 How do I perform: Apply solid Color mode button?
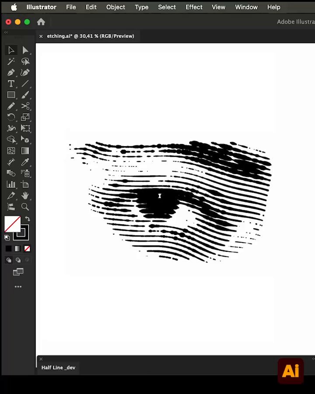[9, 249]
